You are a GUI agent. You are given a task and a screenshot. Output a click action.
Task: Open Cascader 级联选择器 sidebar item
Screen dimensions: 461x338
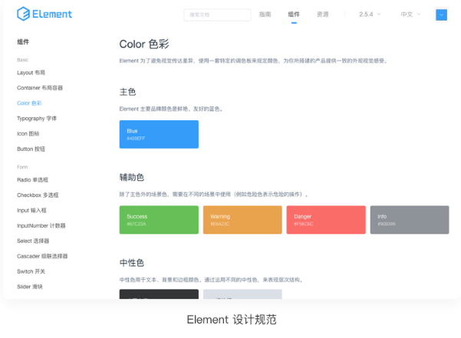[x=42, y=256]
